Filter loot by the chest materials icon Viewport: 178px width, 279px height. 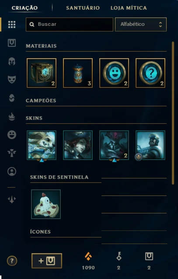coord(12,43)
